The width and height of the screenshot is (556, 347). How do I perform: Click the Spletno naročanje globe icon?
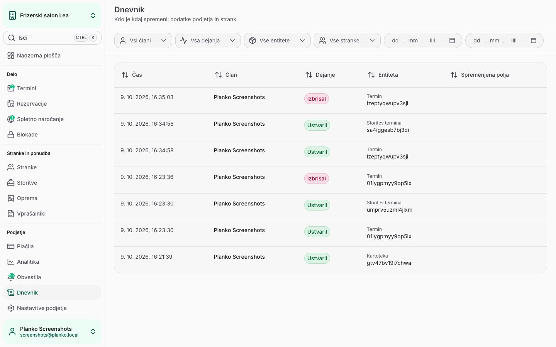click(x=11, y=119)
